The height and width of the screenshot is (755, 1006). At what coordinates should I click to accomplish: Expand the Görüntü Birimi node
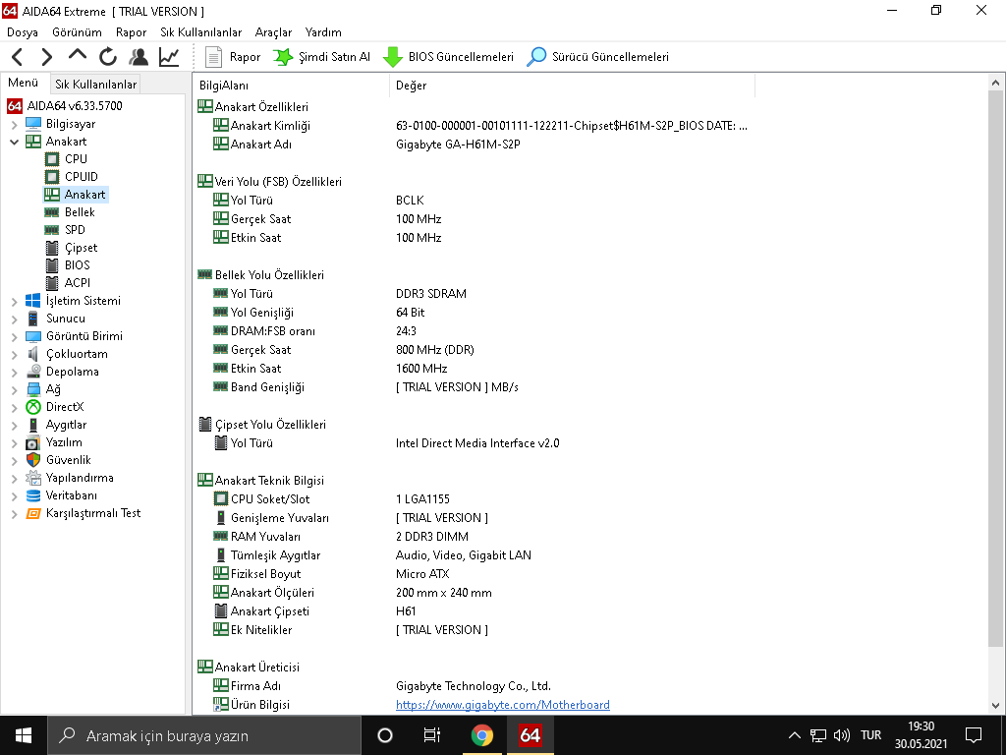coord(14,336)
